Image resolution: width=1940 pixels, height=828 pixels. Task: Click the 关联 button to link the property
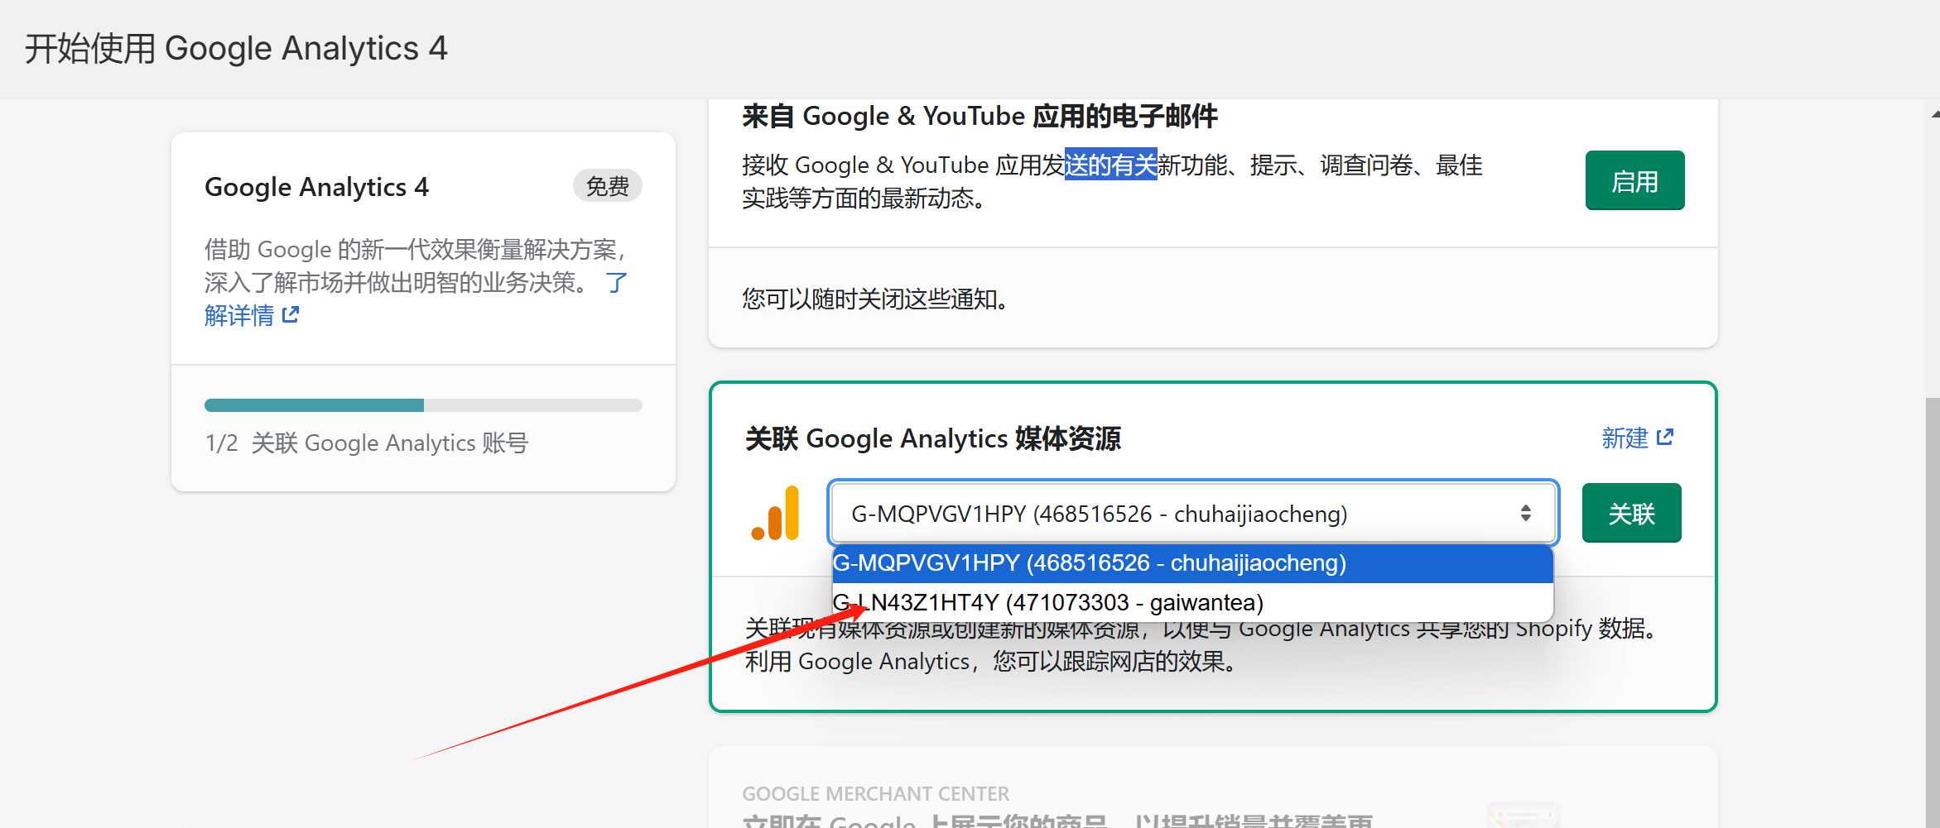[1630, 513]
